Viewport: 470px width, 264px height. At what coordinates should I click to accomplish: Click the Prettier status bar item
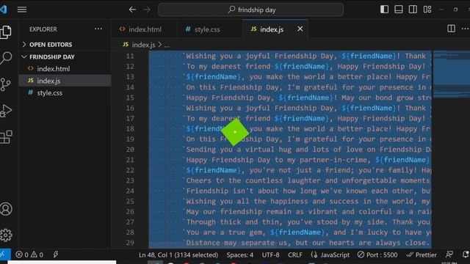(422, 255)
